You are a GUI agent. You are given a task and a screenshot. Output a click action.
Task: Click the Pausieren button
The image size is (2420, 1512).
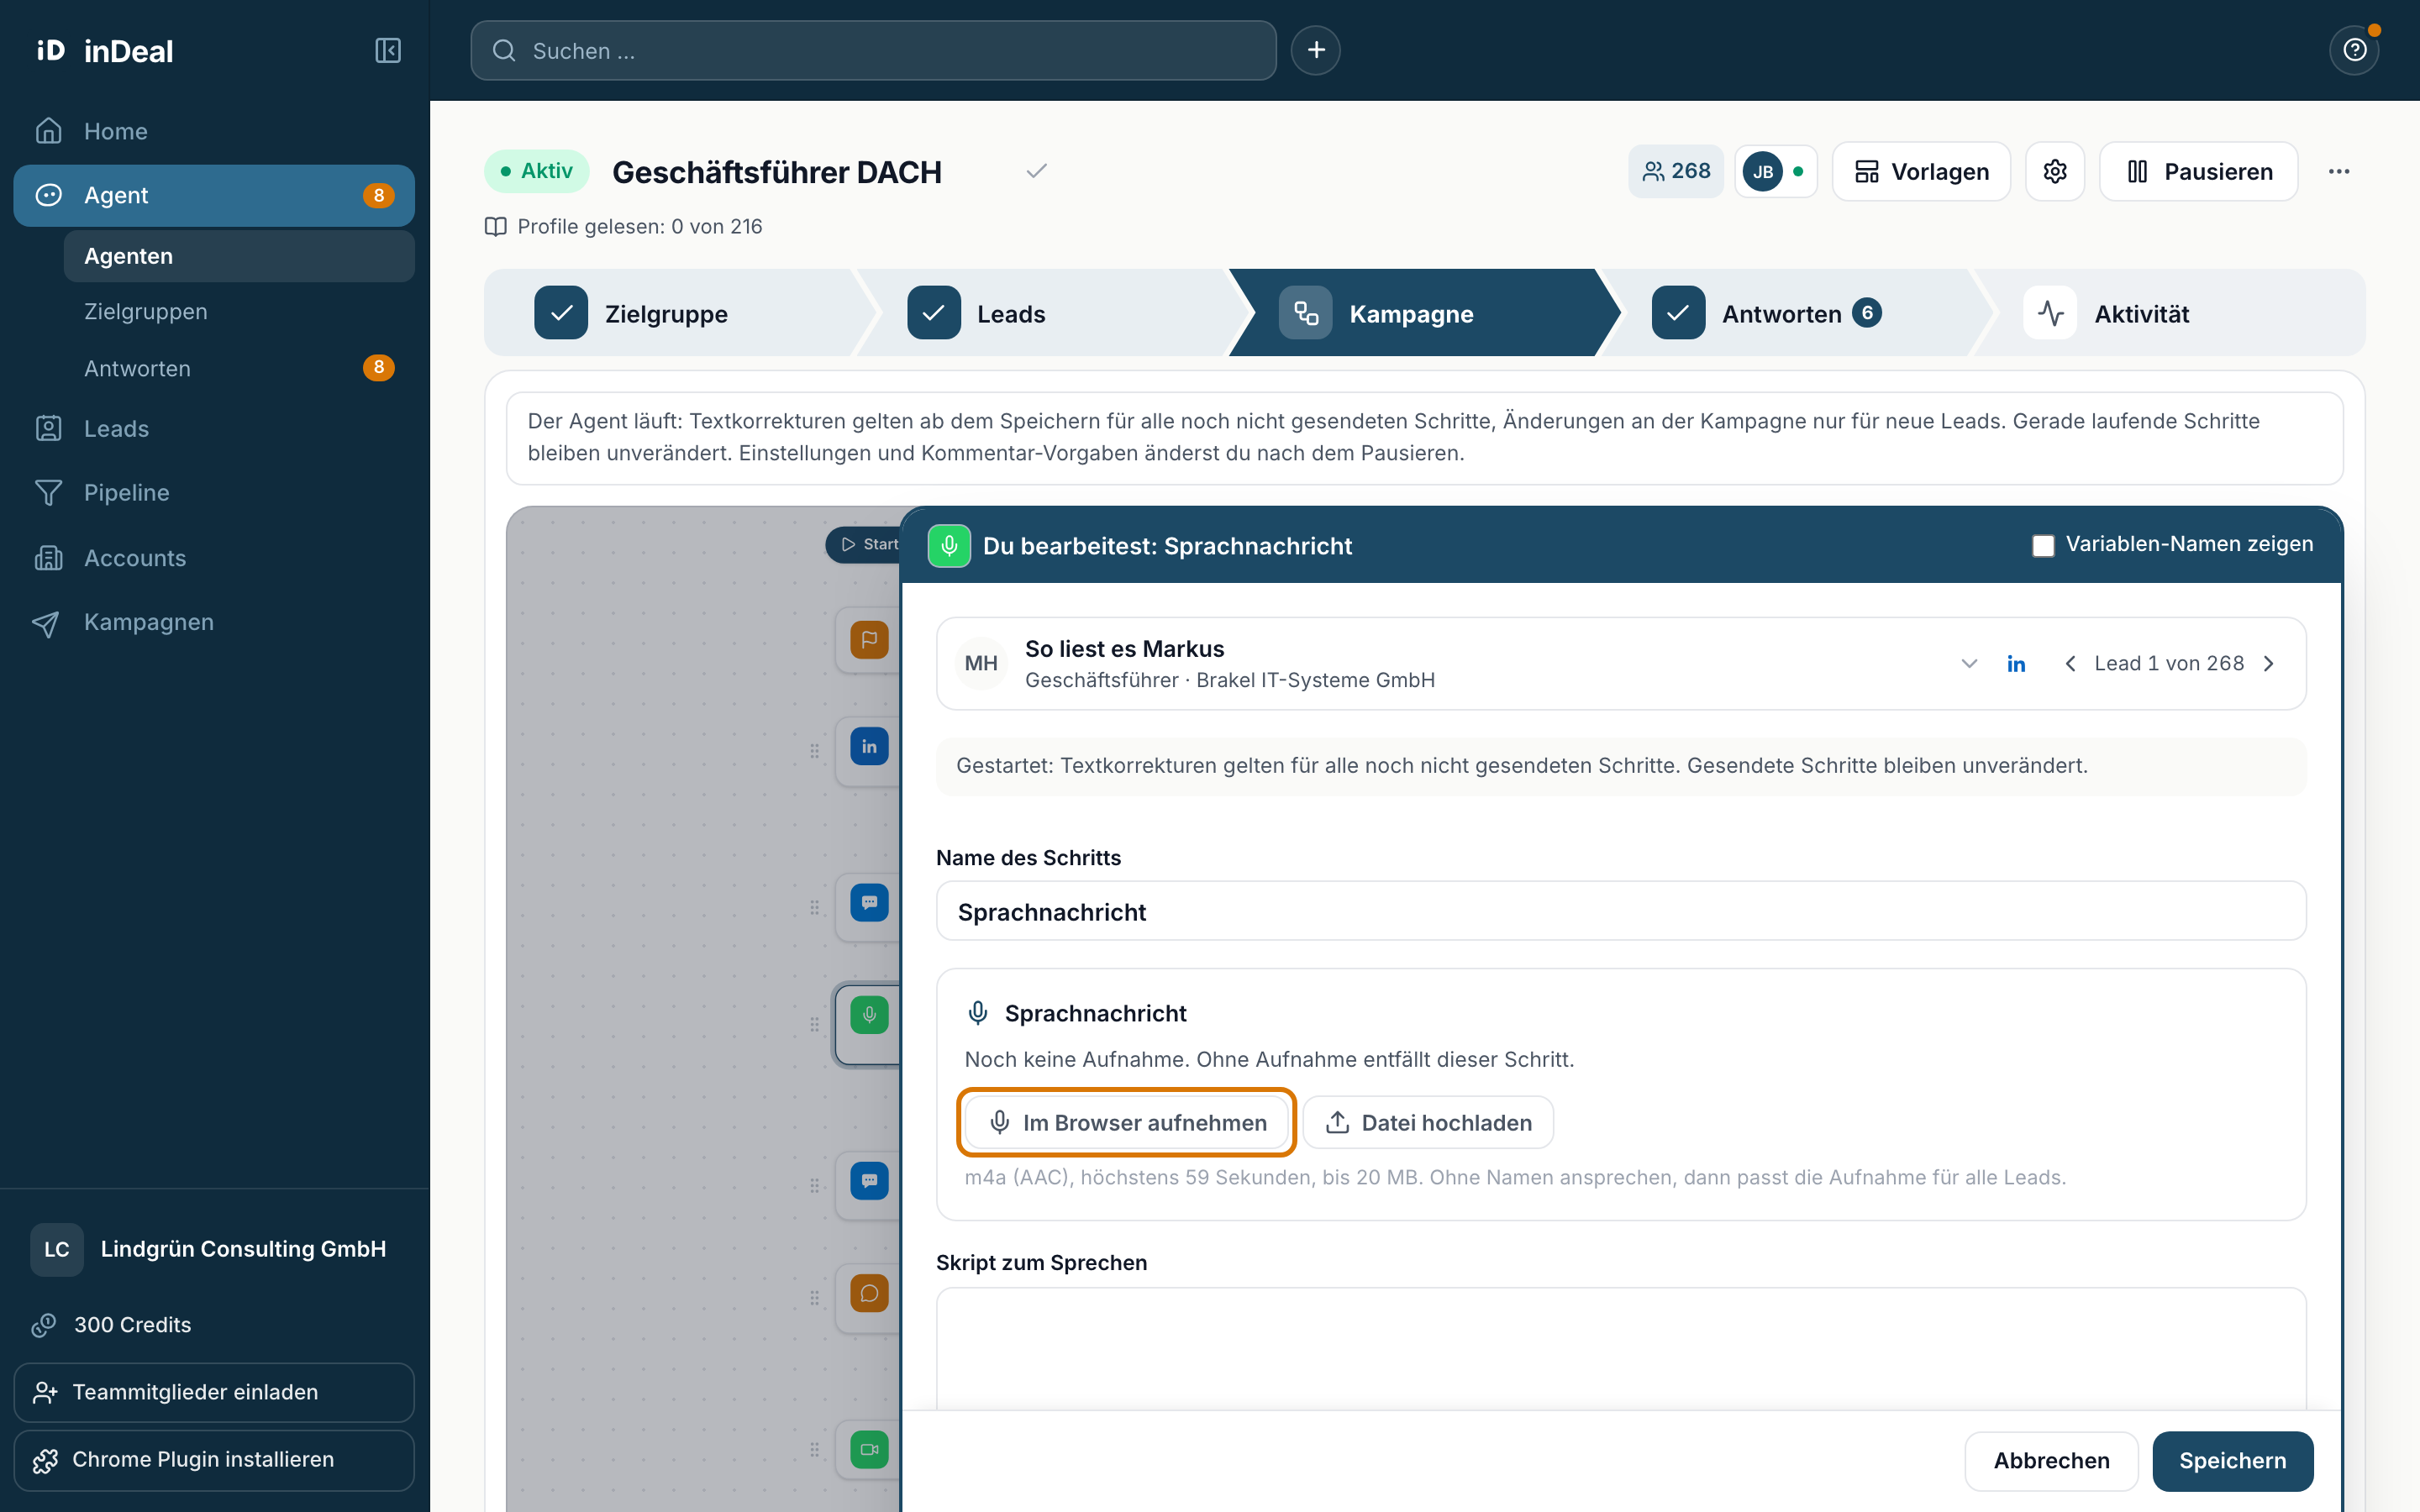click(x=2198, y=171)
